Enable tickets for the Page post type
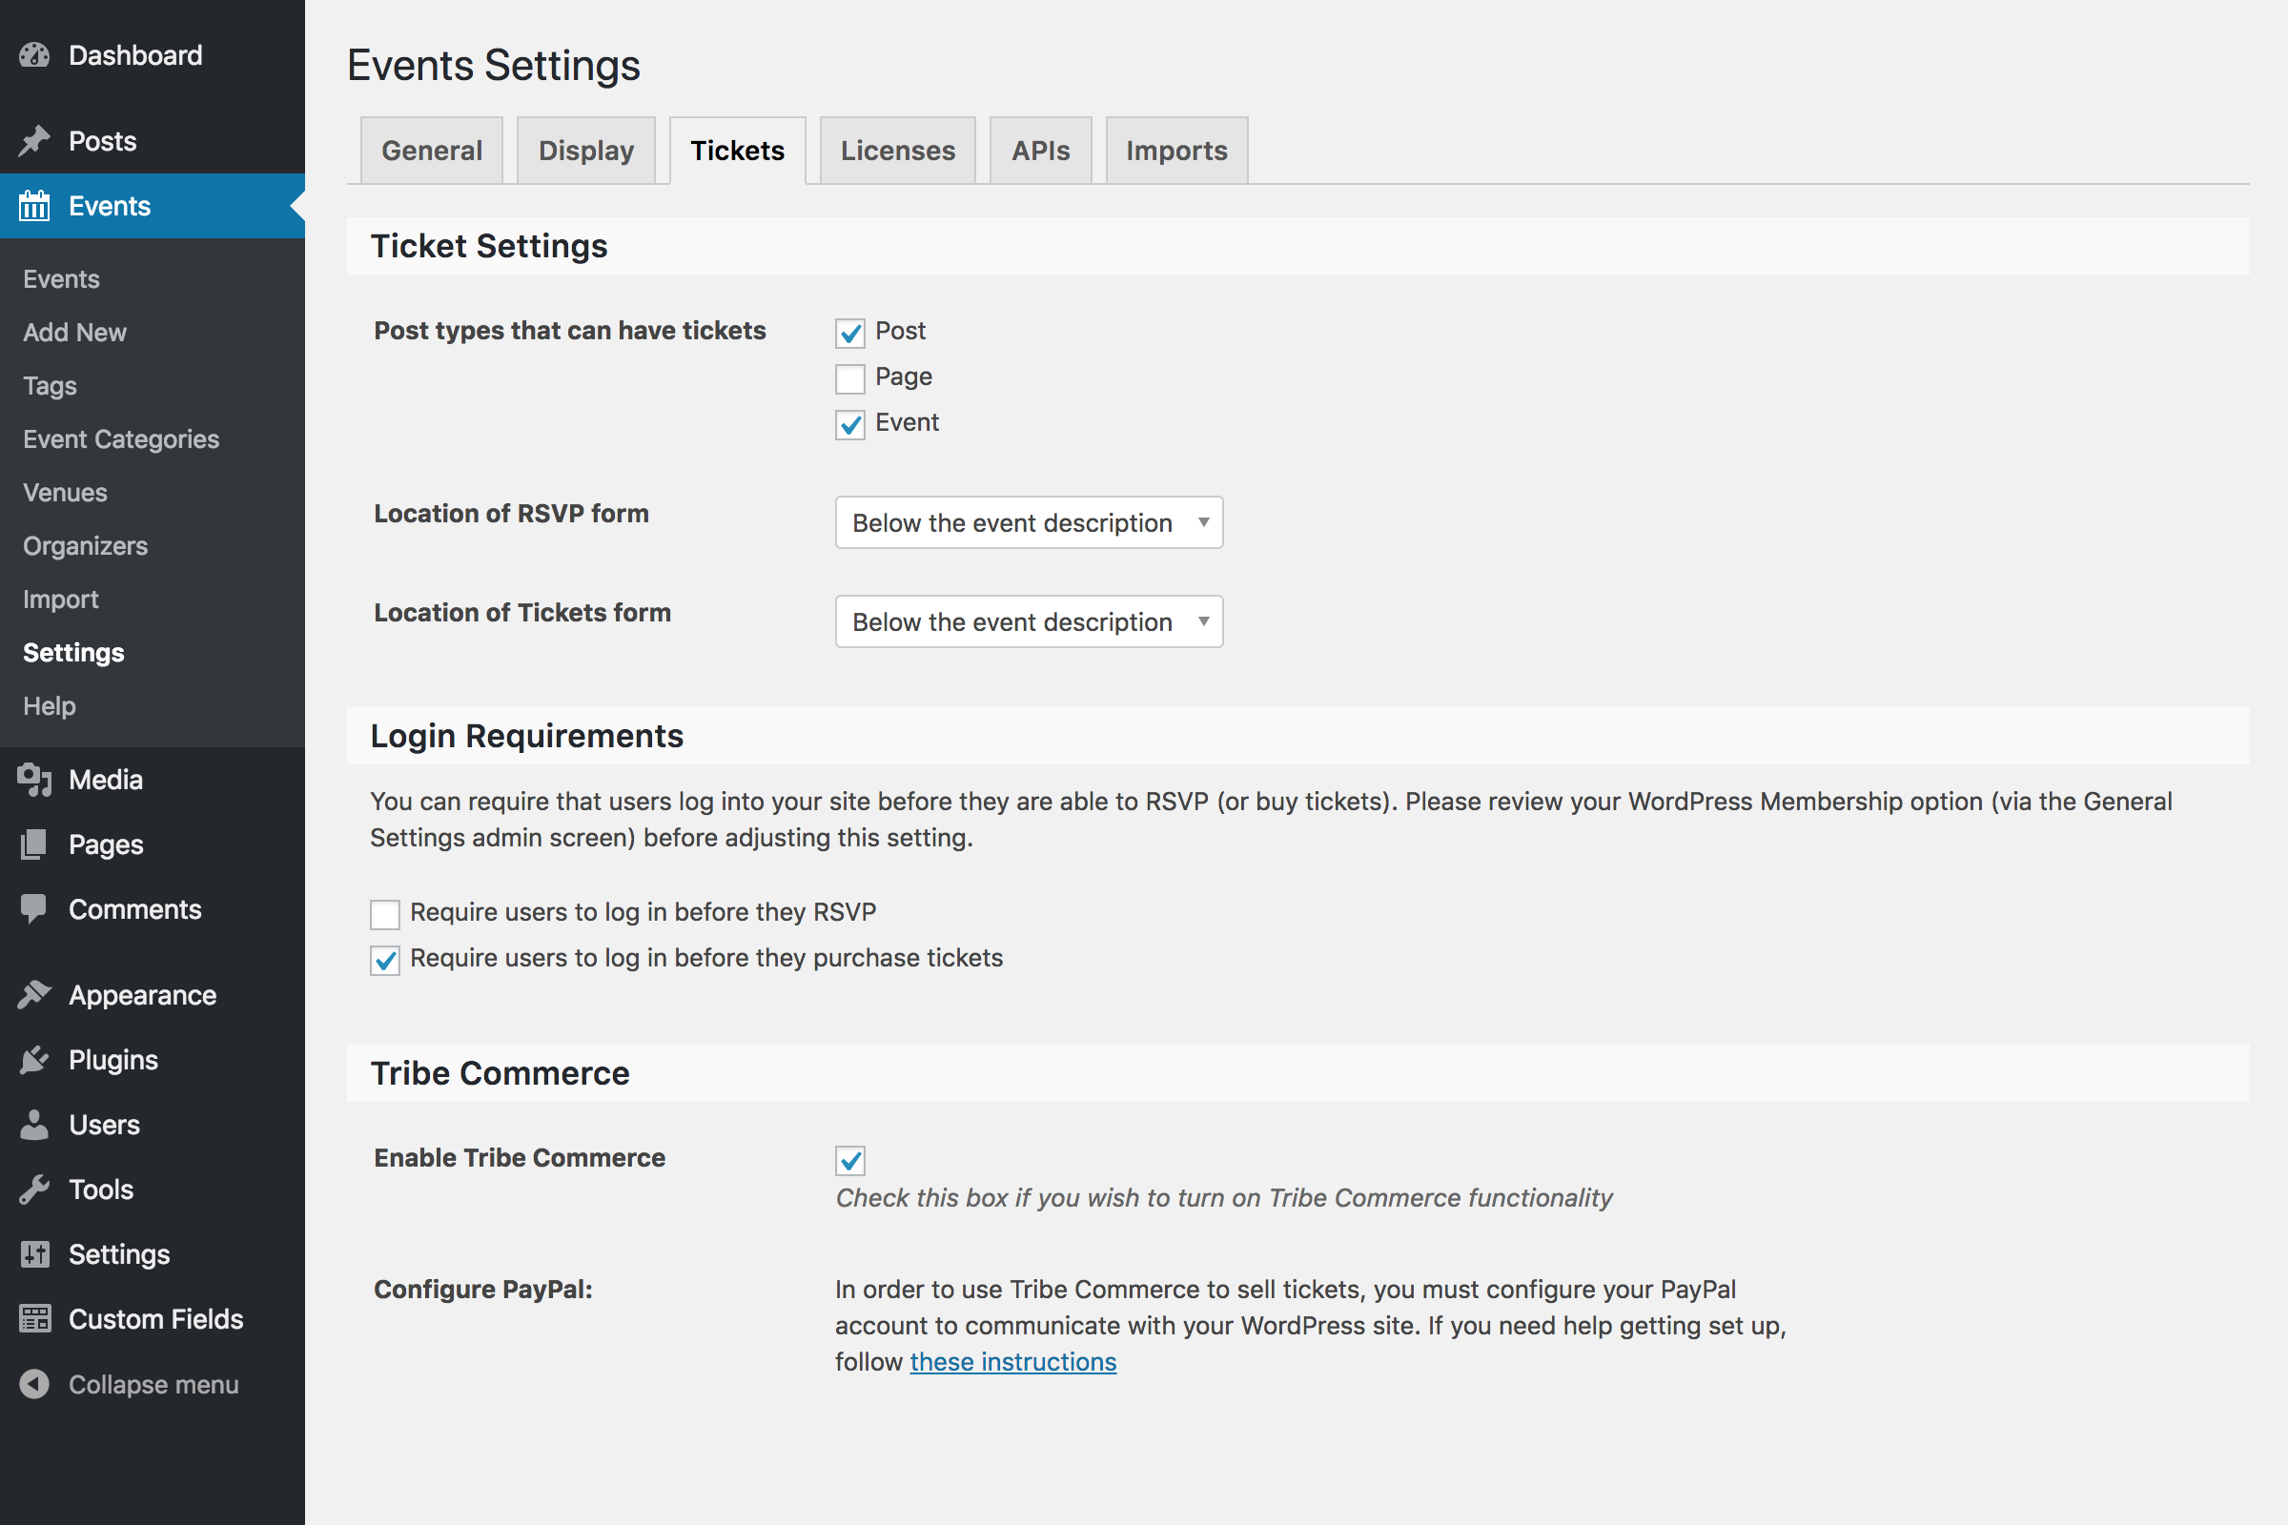The width and height of the screenshot is (2288, 1525). pyautogui.click(x=850, y=378)
